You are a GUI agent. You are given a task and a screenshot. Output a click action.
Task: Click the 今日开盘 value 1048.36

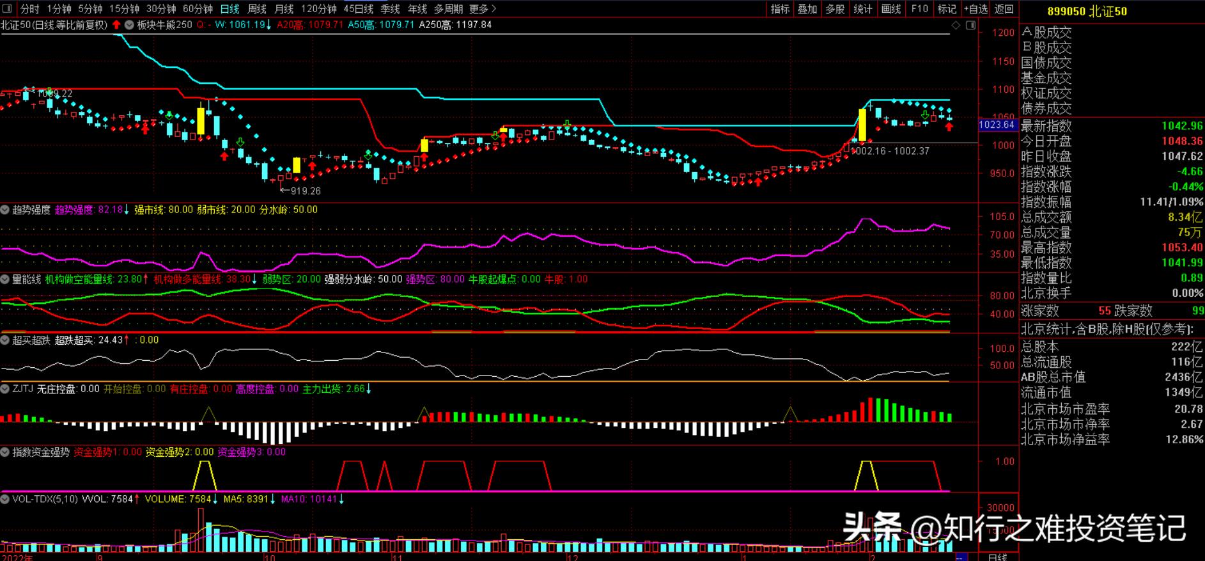click(1183, 141)
